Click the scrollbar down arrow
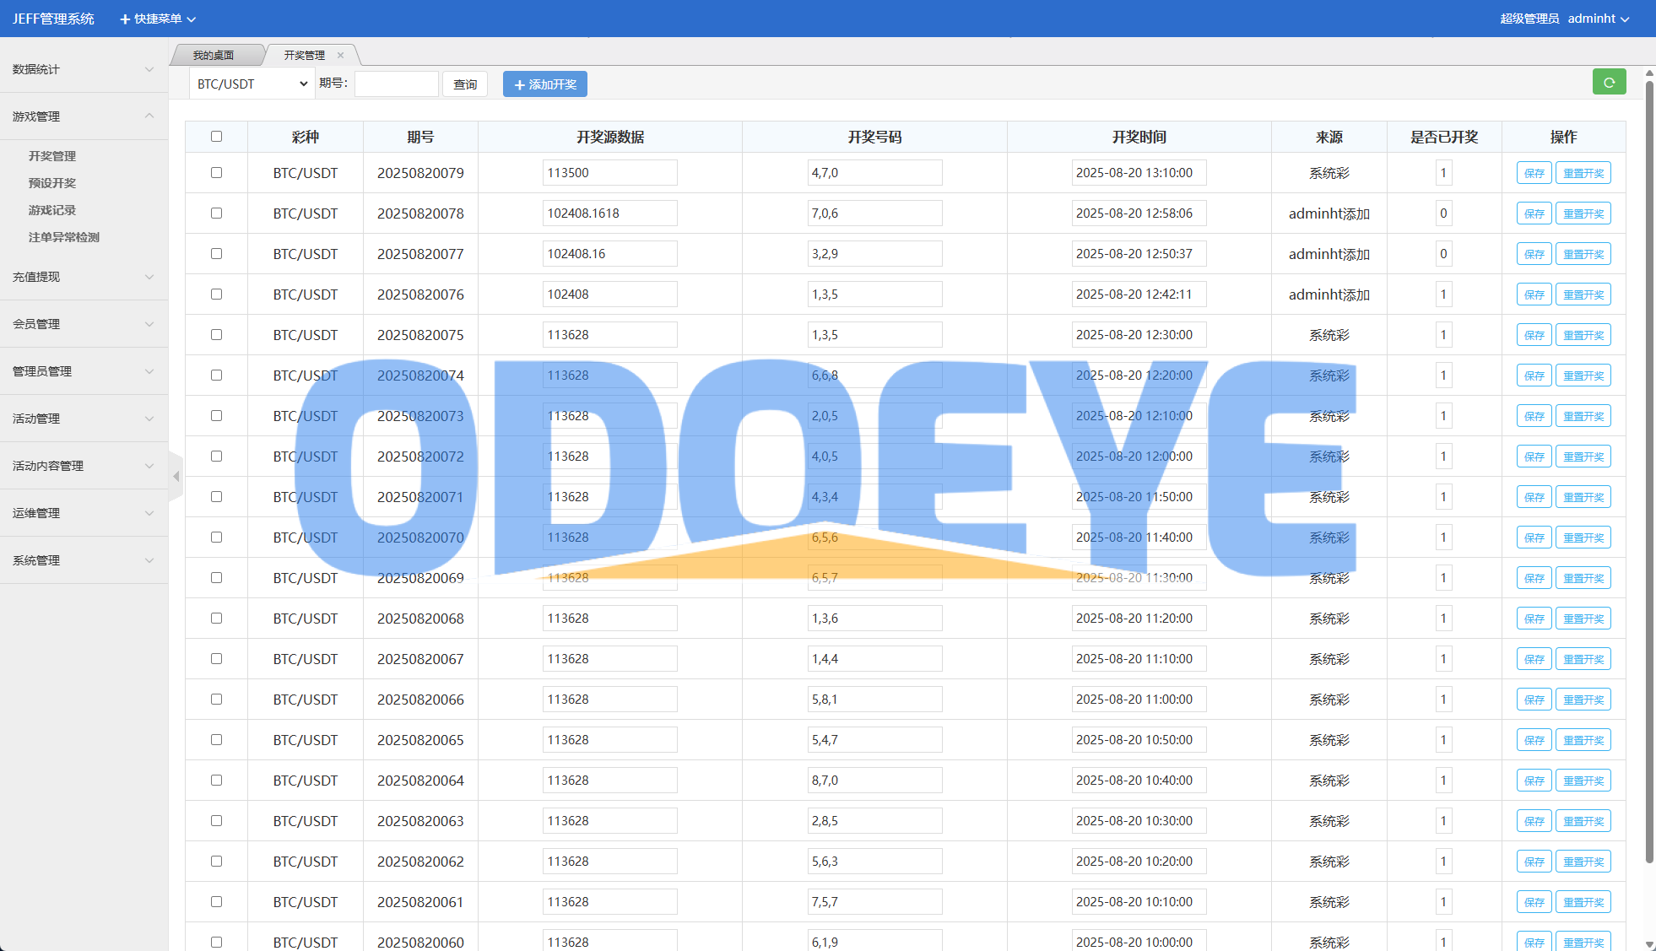The image size is (1656, 951). (x=1648, y=944)
